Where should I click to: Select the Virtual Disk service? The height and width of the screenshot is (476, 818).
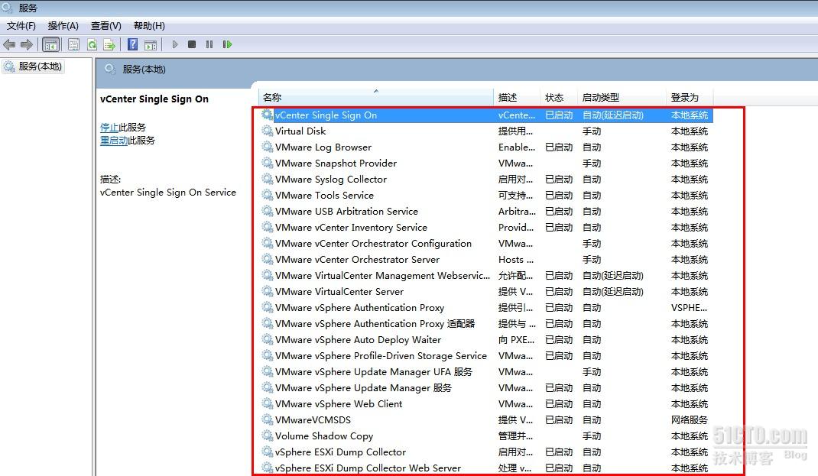486,131
